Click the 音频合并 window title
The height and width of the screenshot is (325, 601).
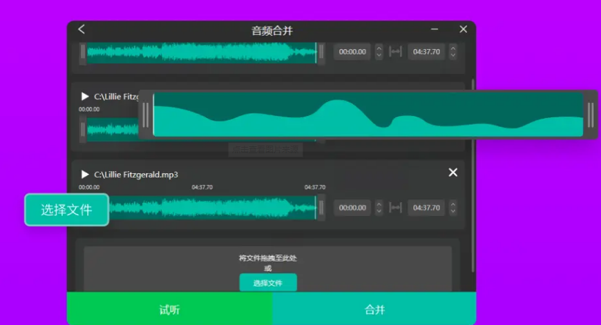click(x=272, y=30)
